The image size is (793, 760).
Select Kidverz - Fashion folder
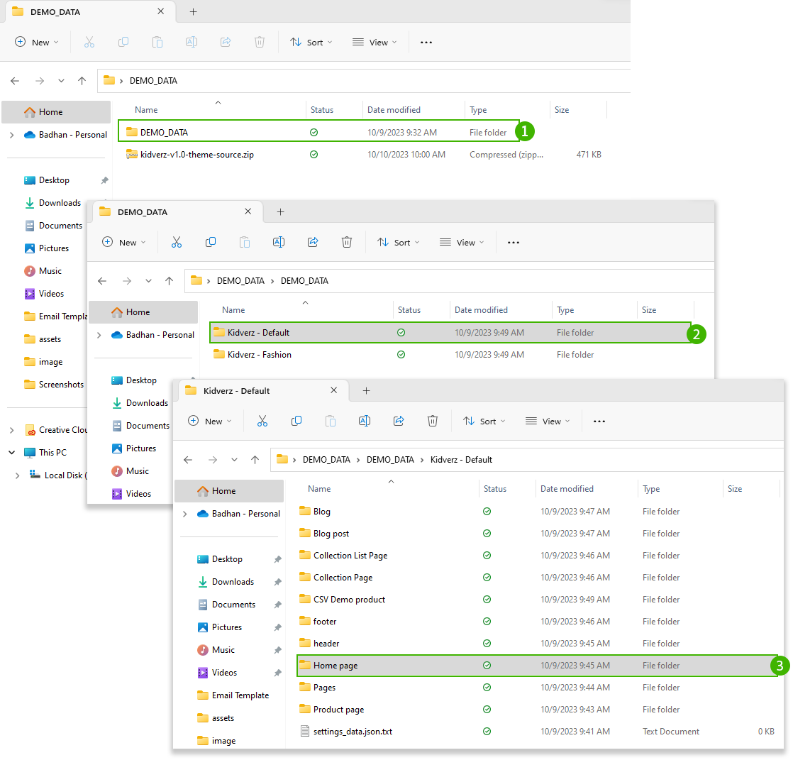coord(259,355)
